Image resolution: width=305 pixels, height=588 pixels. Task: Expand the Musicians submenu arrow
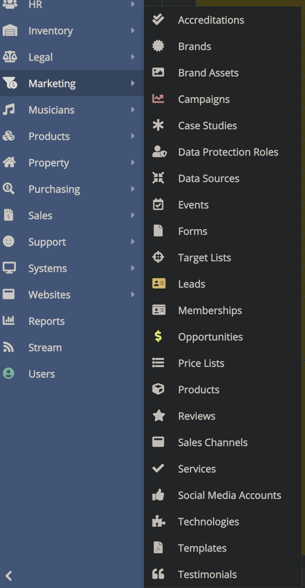[133, 110]
